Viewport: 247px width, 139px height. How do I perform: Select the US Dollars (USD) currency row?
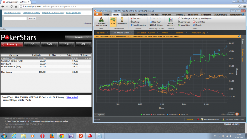click(x=46, y=58)
